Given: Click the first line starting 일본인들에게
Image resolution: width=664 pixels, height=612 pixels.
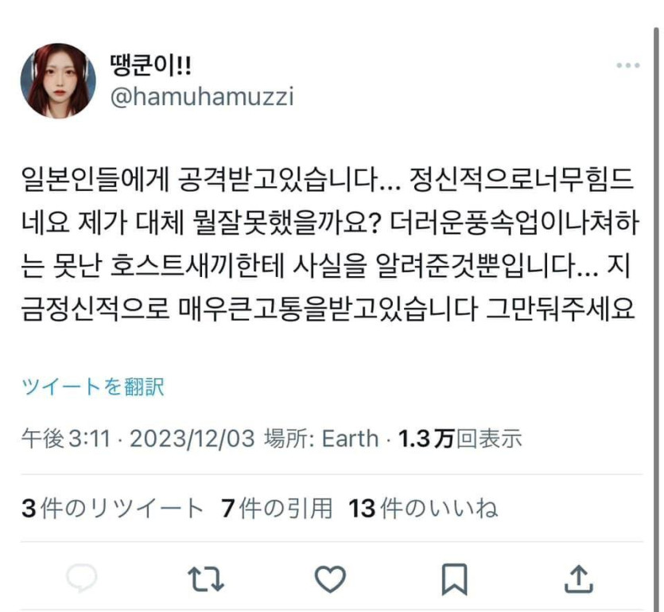Looking at the screenshot, I should pyautogui.click(x=328, y=180).
